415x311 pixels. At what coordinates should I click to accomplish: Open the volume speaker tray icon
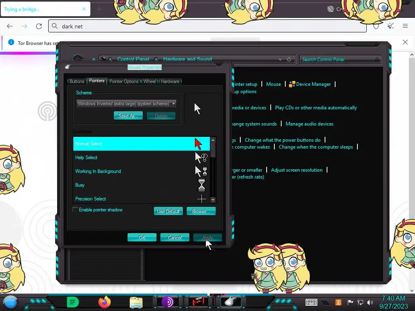point(370,302)
